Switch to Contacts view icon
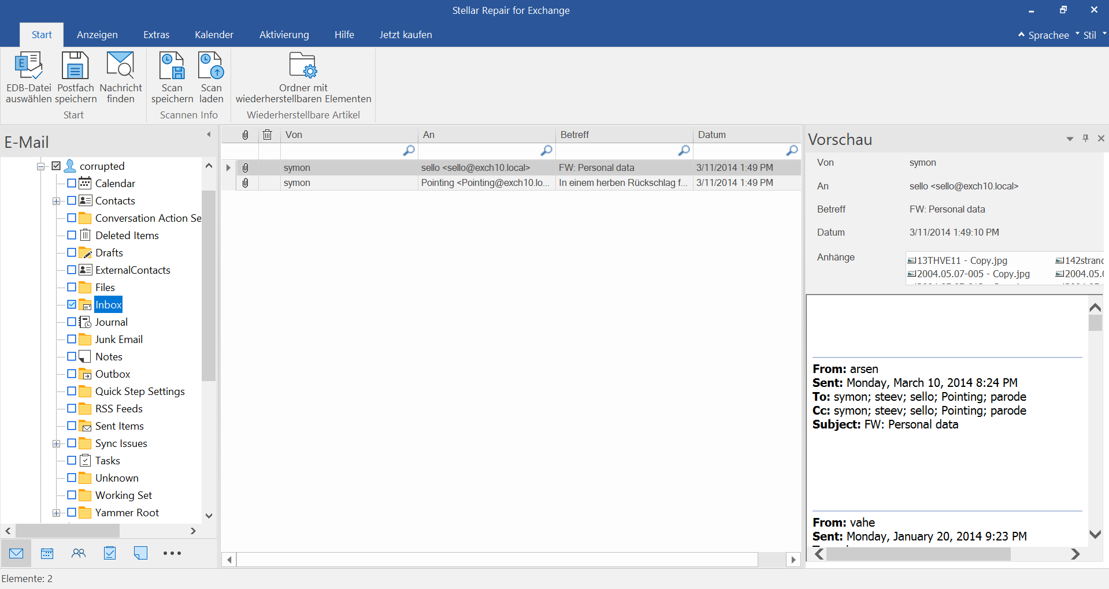 pyautogui.click(x=79, y=553)
